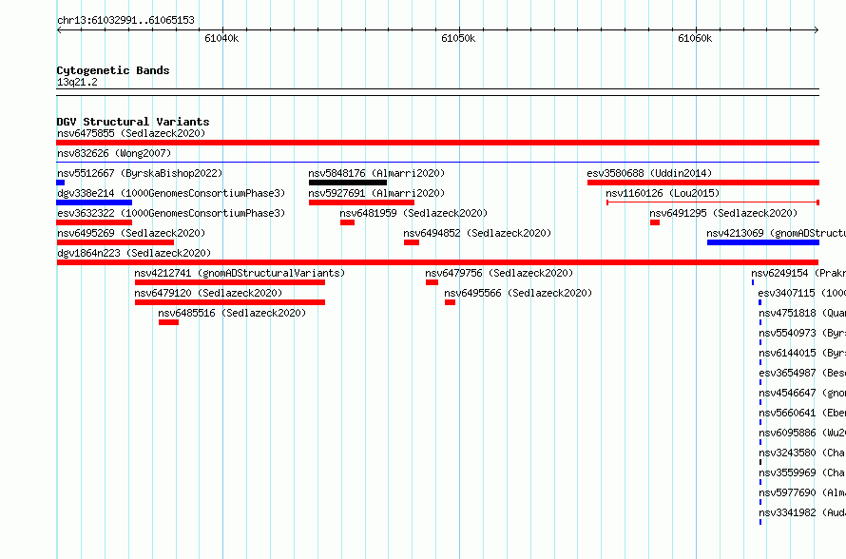
Task: Click nsv4212741 (gnomADStructuralVariants) label
Action: tap(240, 273)
